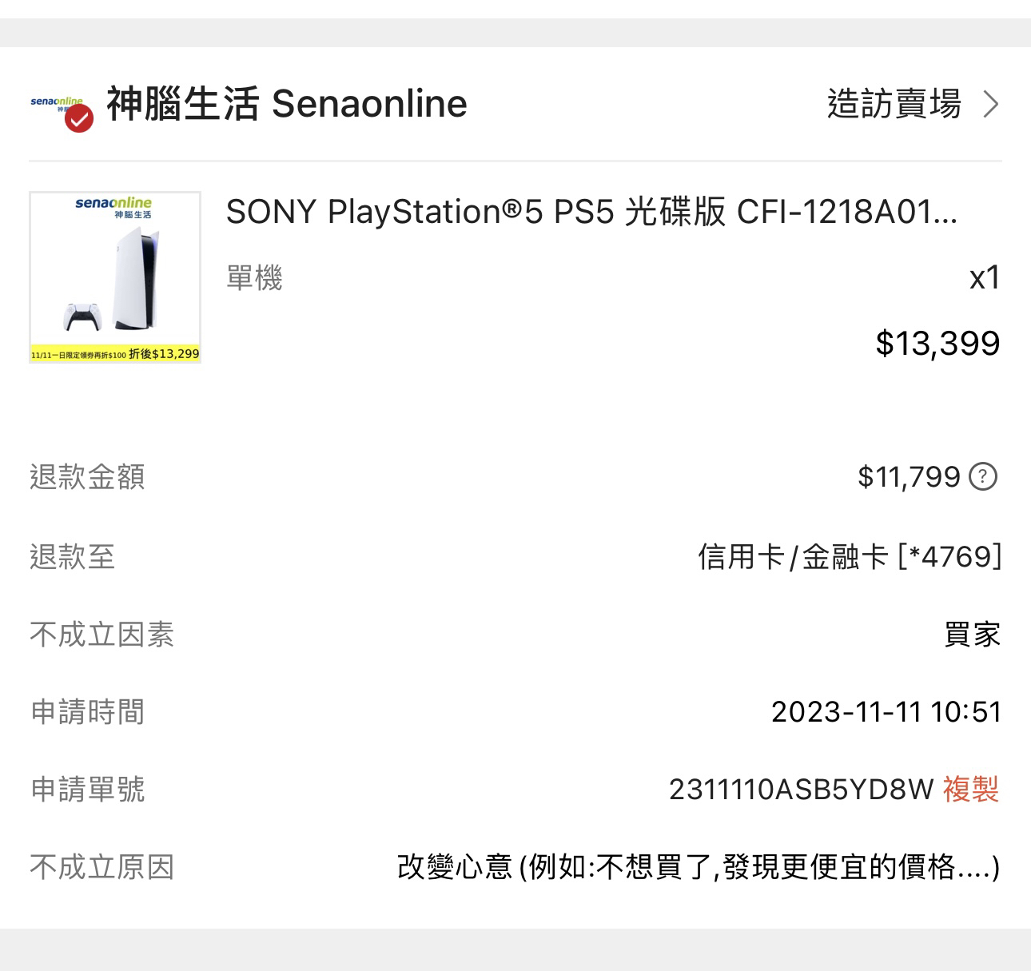Screen dimensions: 1031x971
Task: Click the 改變心意 cancellation reason text
Action: click(x=698, y=866)
